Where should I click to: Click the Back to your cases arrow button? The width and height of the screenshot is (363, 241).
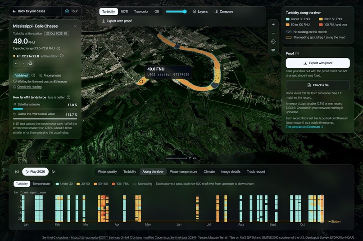(x=14, y=11)
